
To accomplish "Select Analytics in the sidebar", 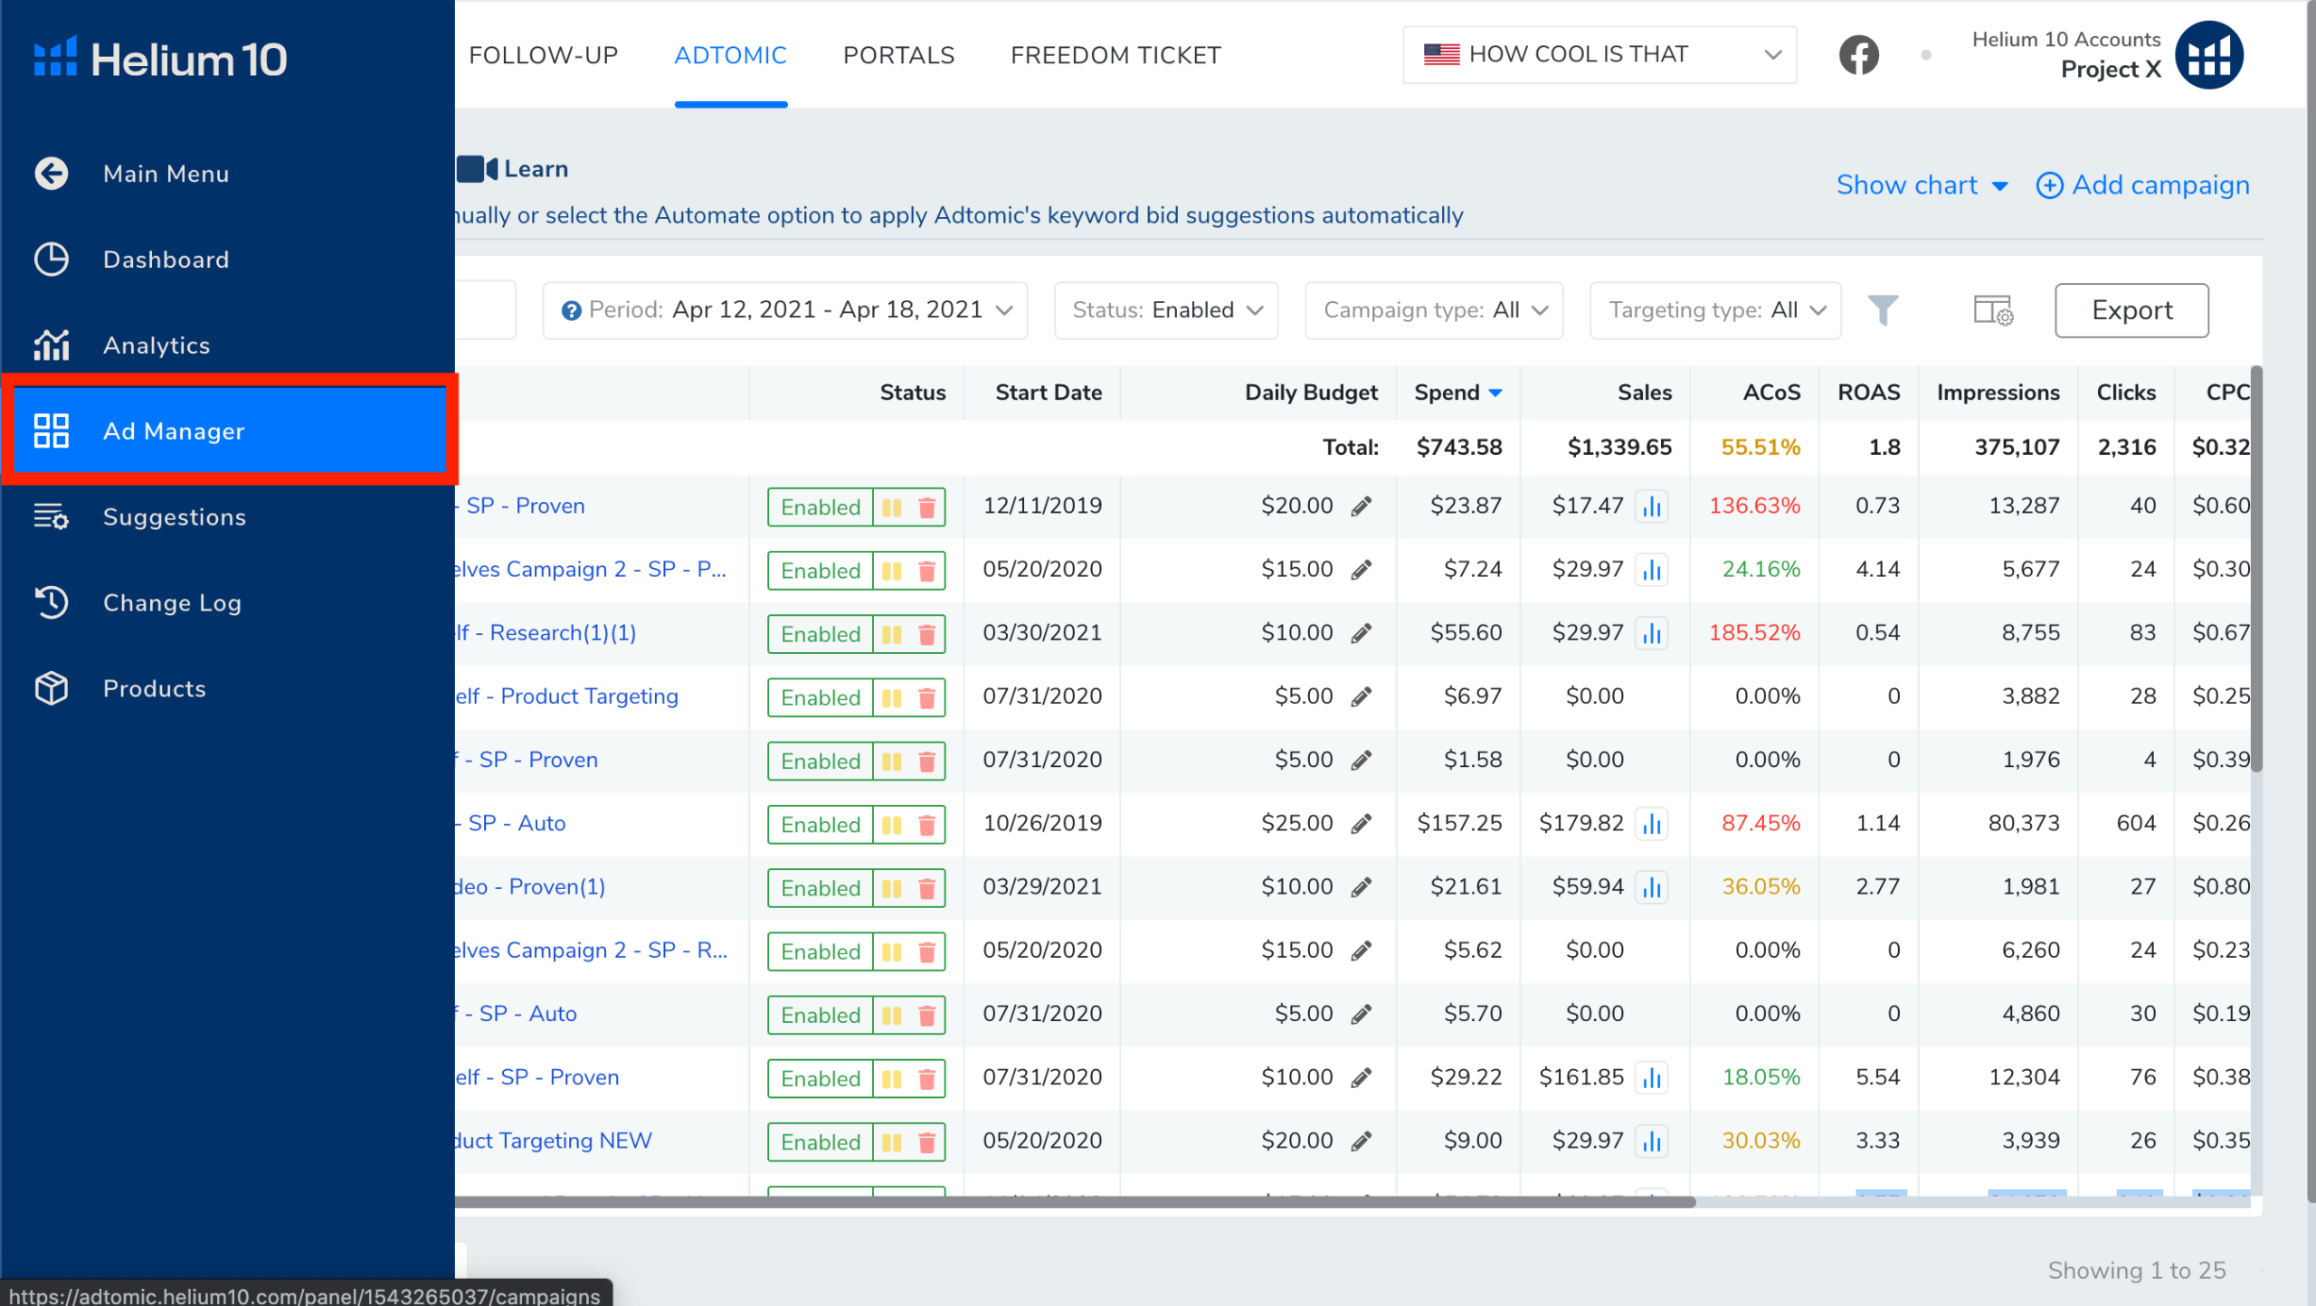I will tap(156, 345).
